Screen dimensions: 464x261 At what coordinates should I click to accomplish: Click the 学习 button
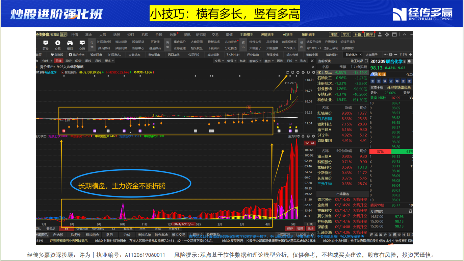346,34
